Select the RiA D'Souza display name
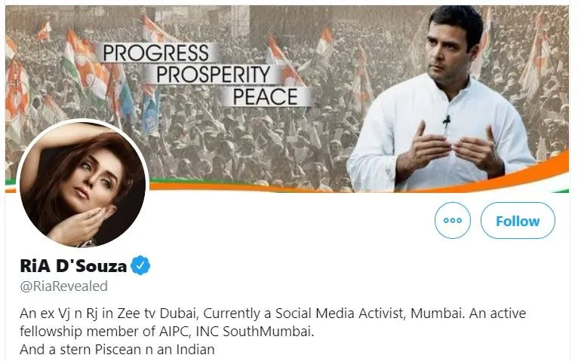 [x=73, y=266]
